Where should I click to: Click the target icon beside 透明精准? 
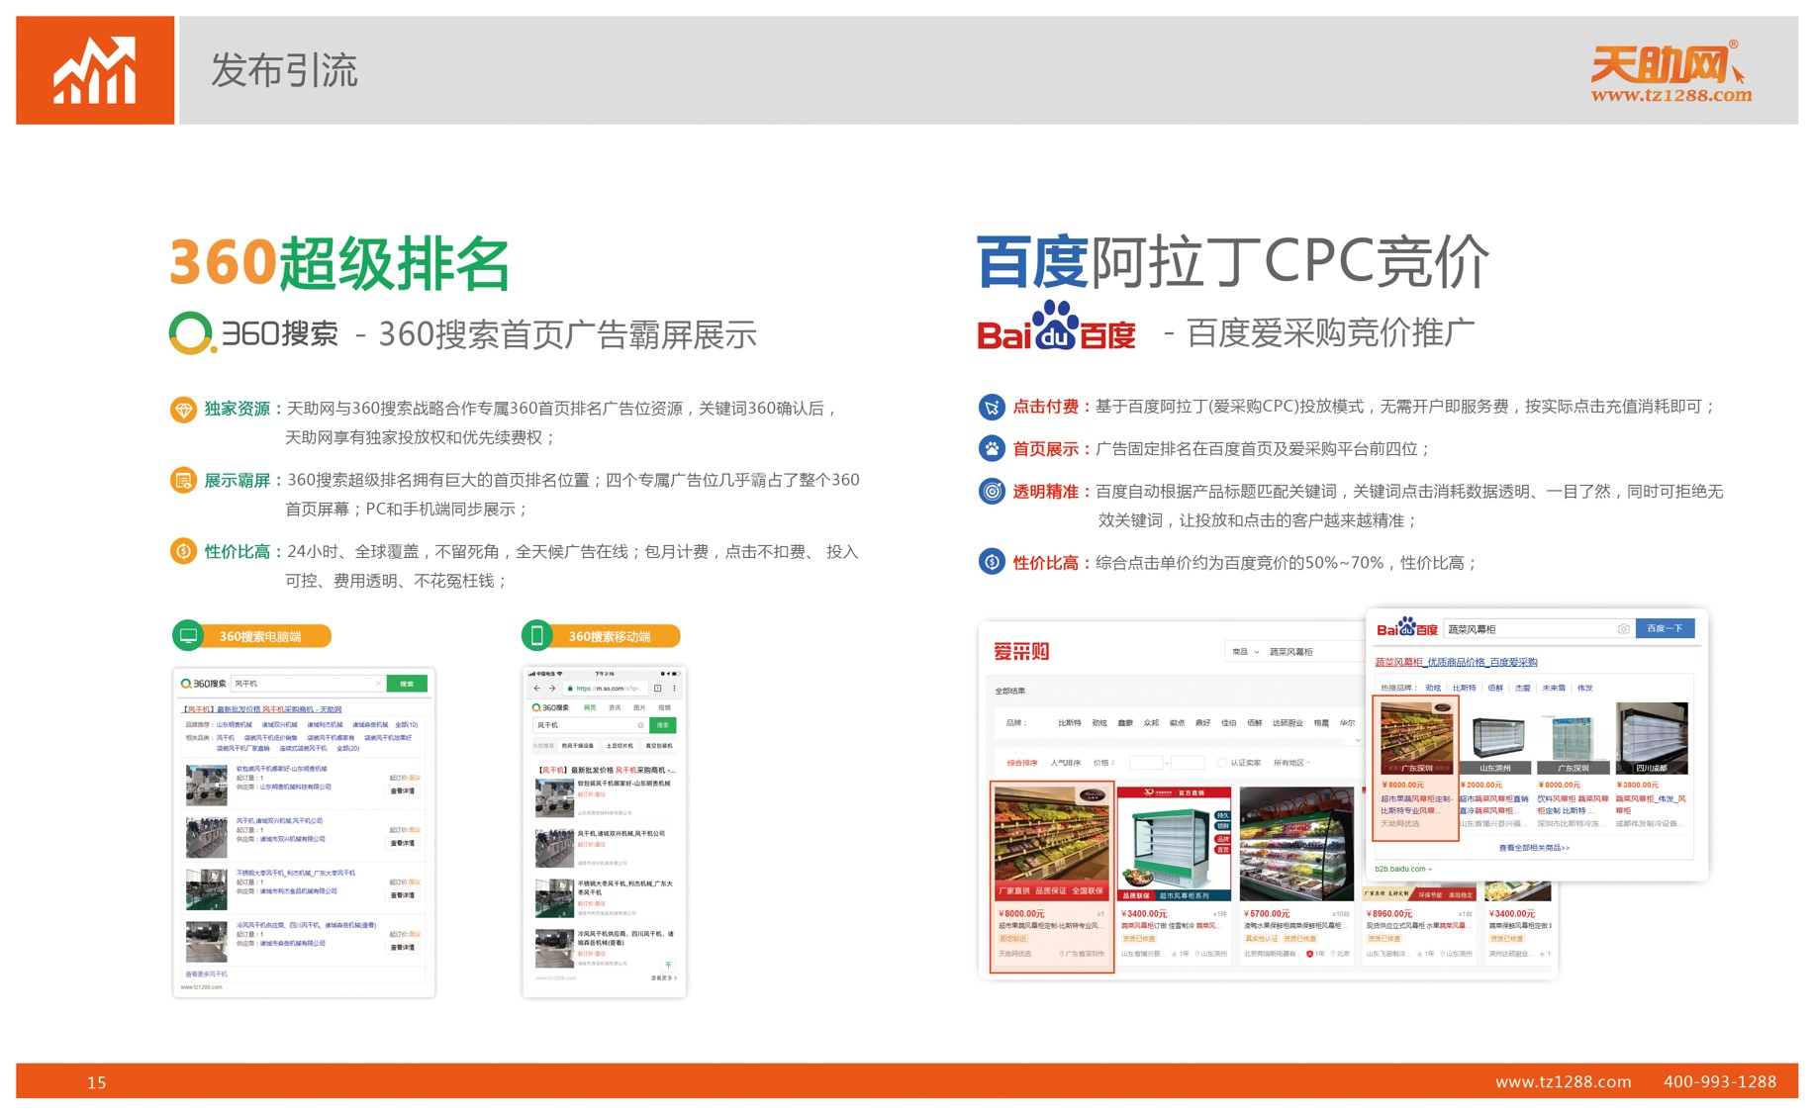991,491
